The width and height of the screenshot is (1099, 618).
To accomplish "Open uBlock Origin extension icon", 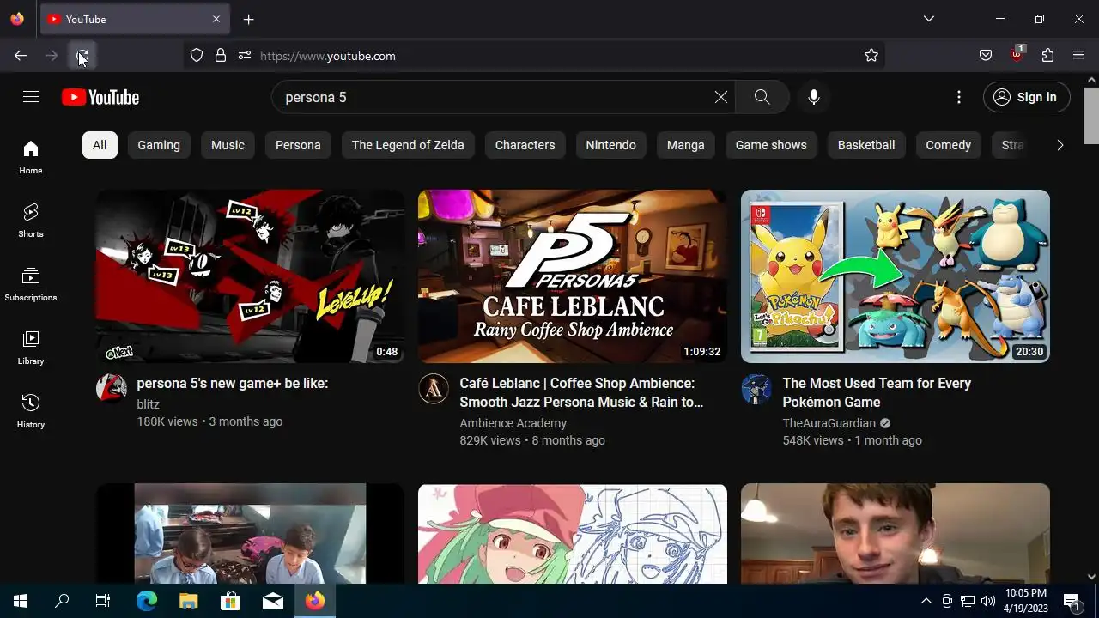I will click(1017, 55).
